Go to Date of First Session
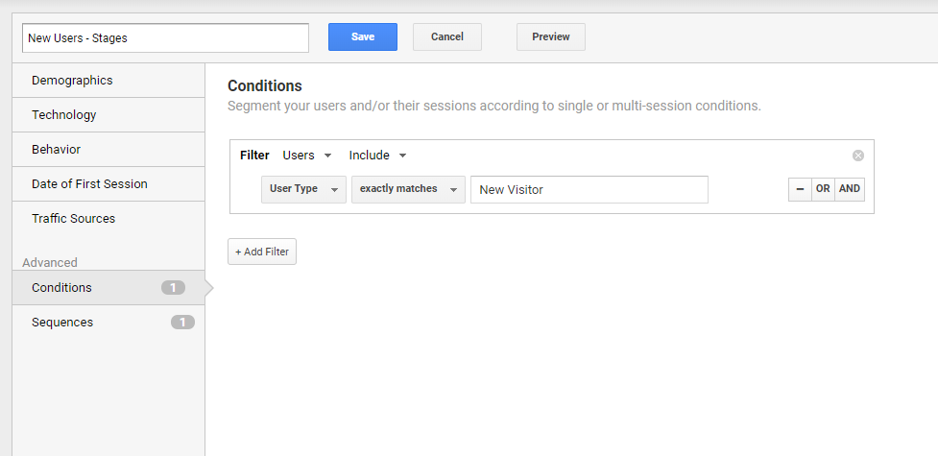This screenshot has width=938, height=456. [x=108, y=184]
